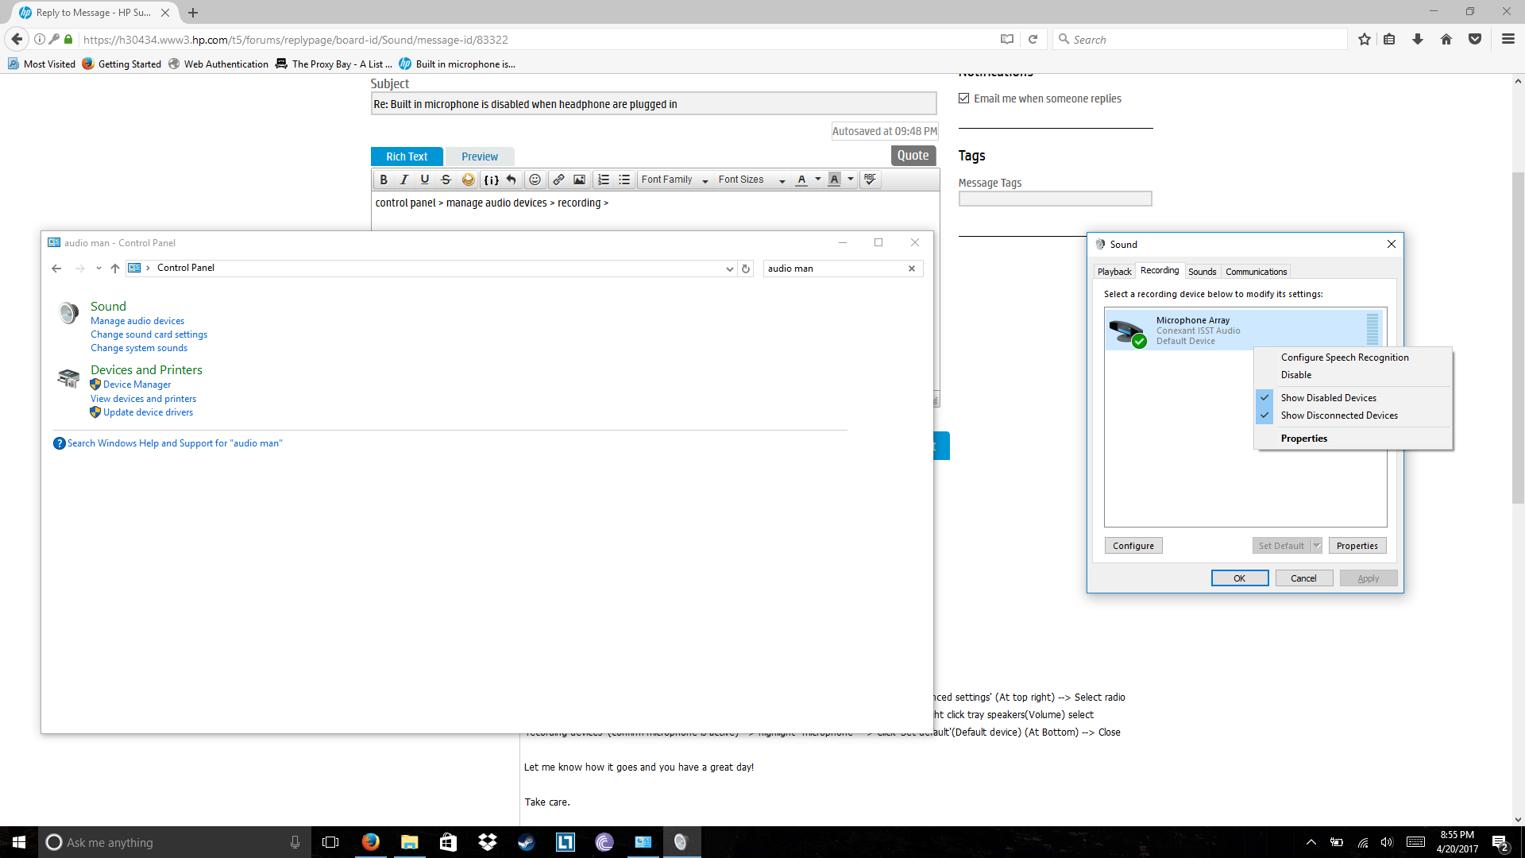Click the Underline formatting icon

pos(424,179)
